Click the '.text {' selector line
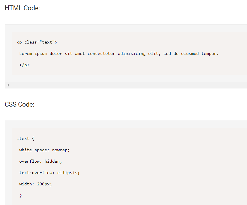The image size is (247, 205). (26, 138)
